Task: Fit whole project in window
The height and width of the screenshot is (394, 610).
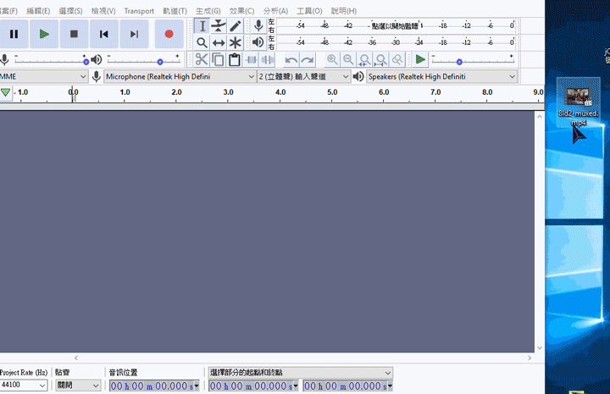Action: click(x=381, y=59)
